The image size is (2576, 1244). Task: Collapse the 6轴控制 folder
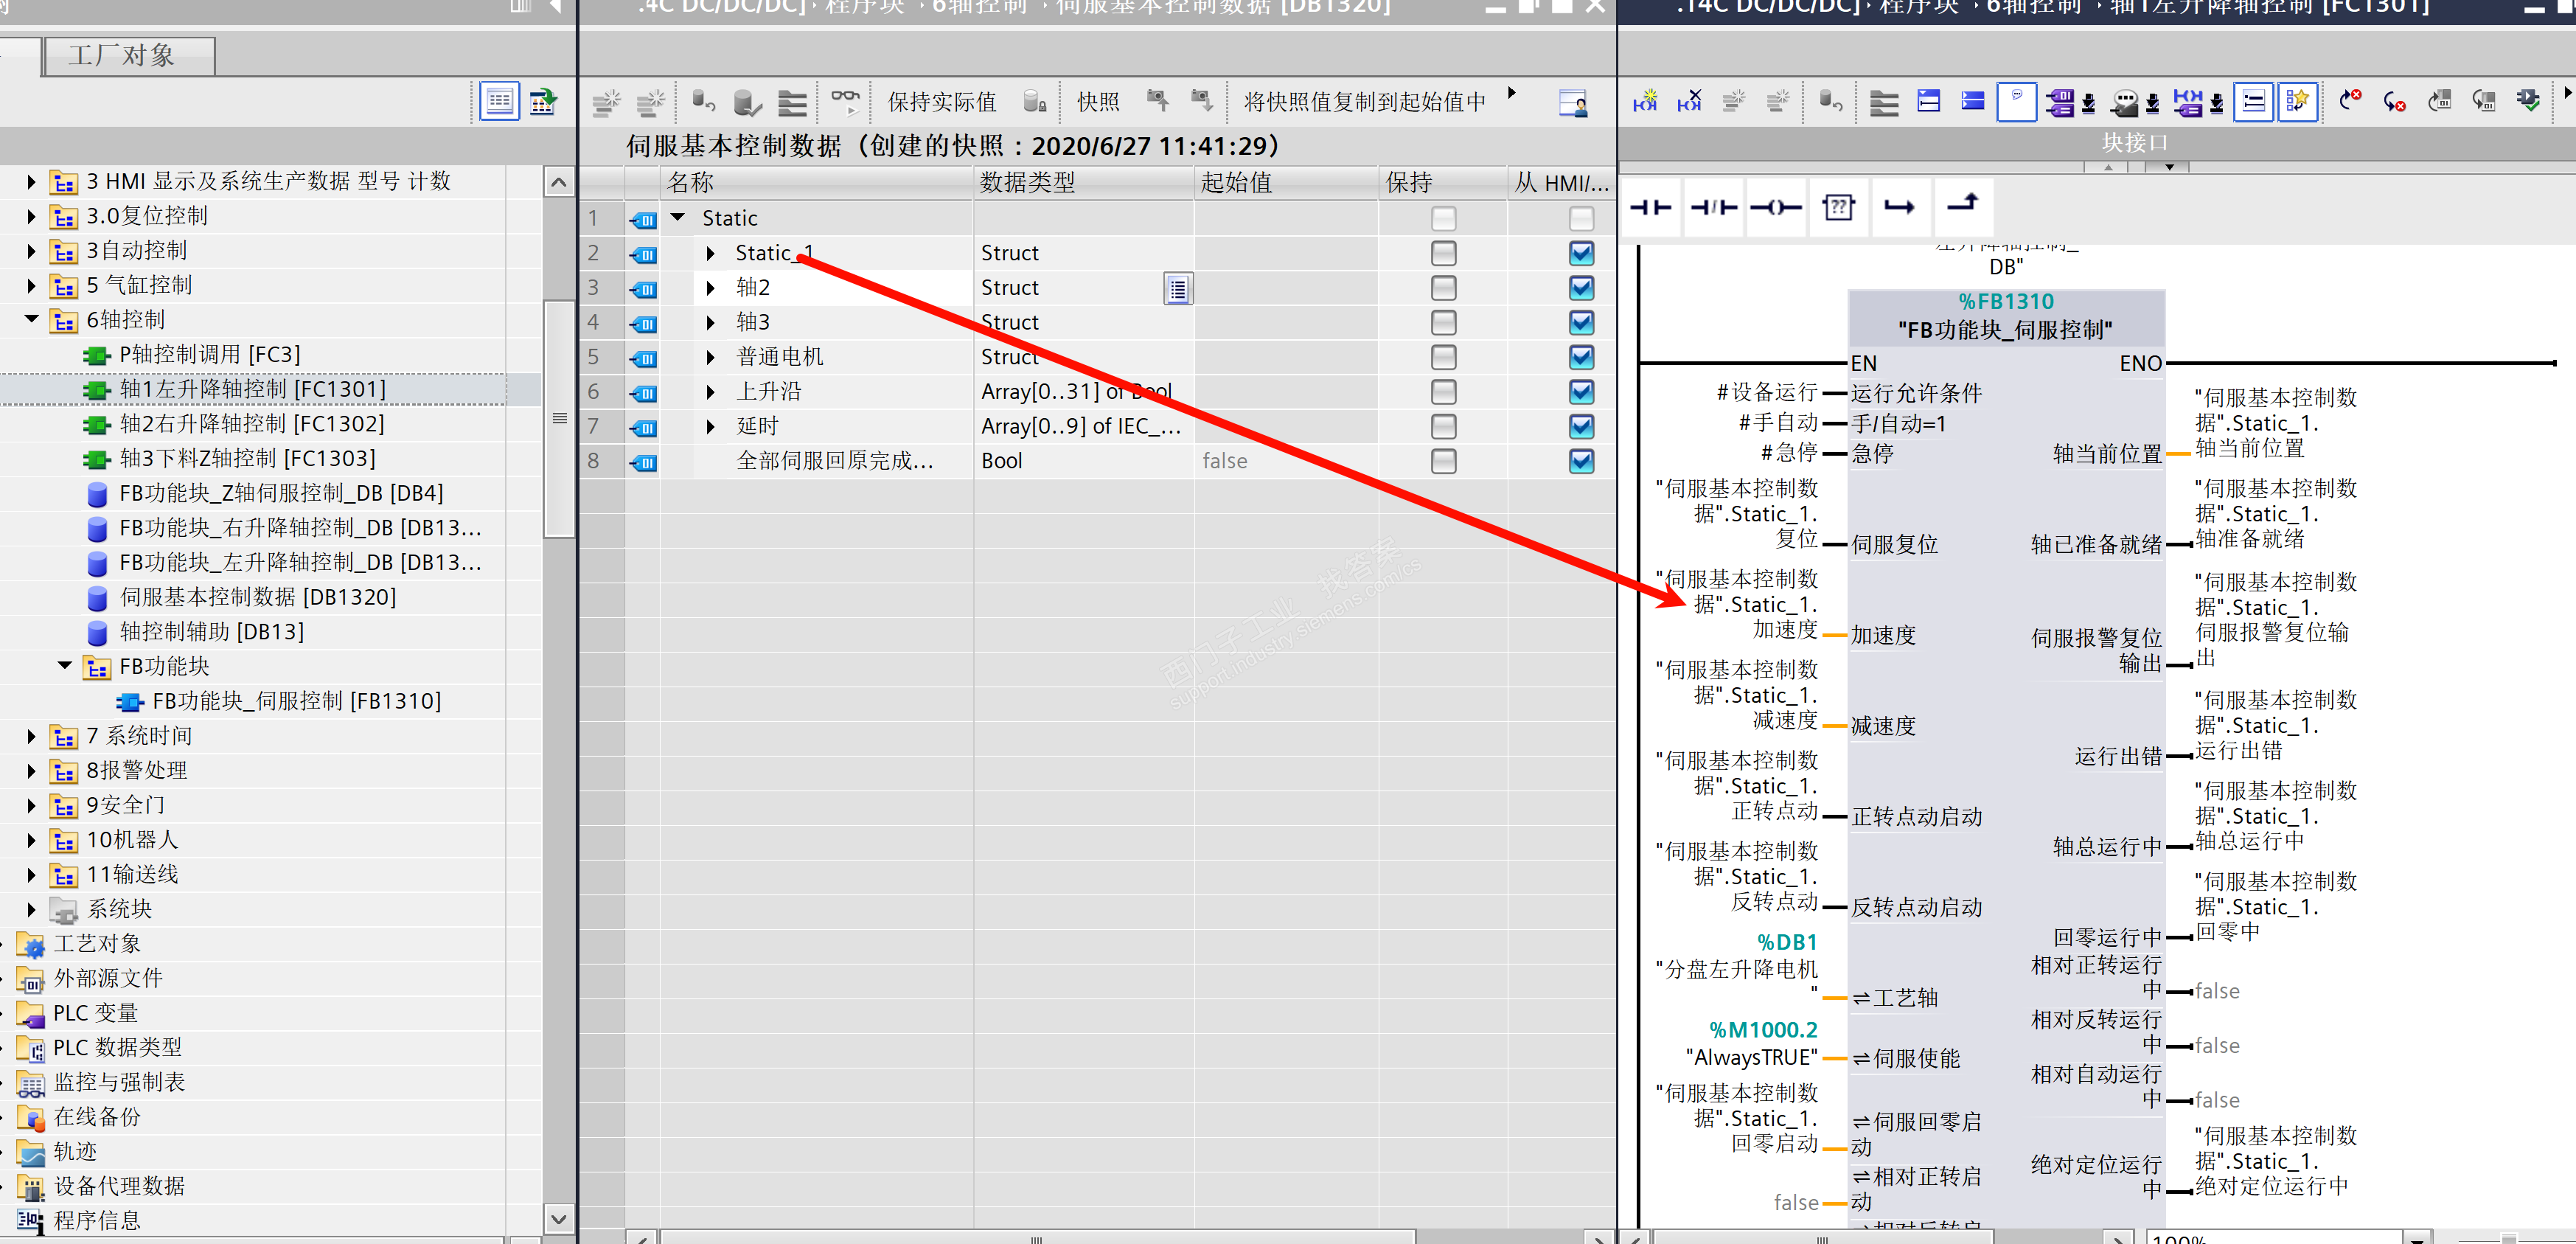tap(31, 319)
